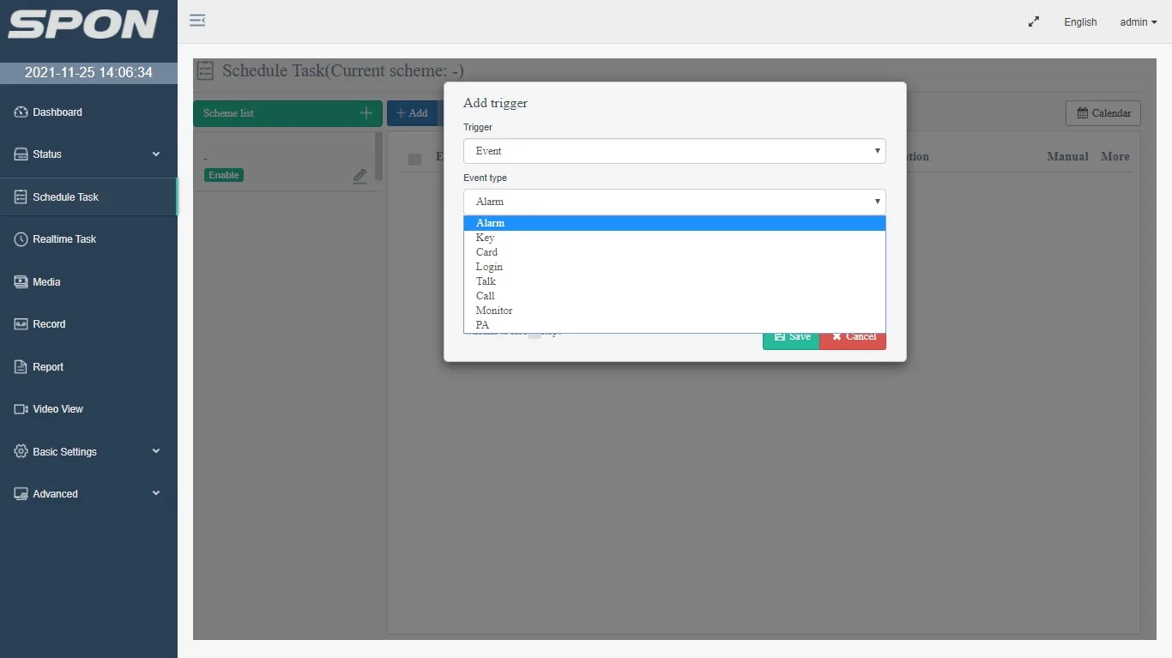Expand the Basic Settings submenu

point(156,451)
